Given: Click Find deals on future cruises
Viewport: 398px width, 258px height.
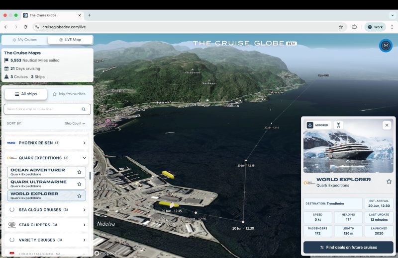Looking at the screenshot, I should 348,248.
